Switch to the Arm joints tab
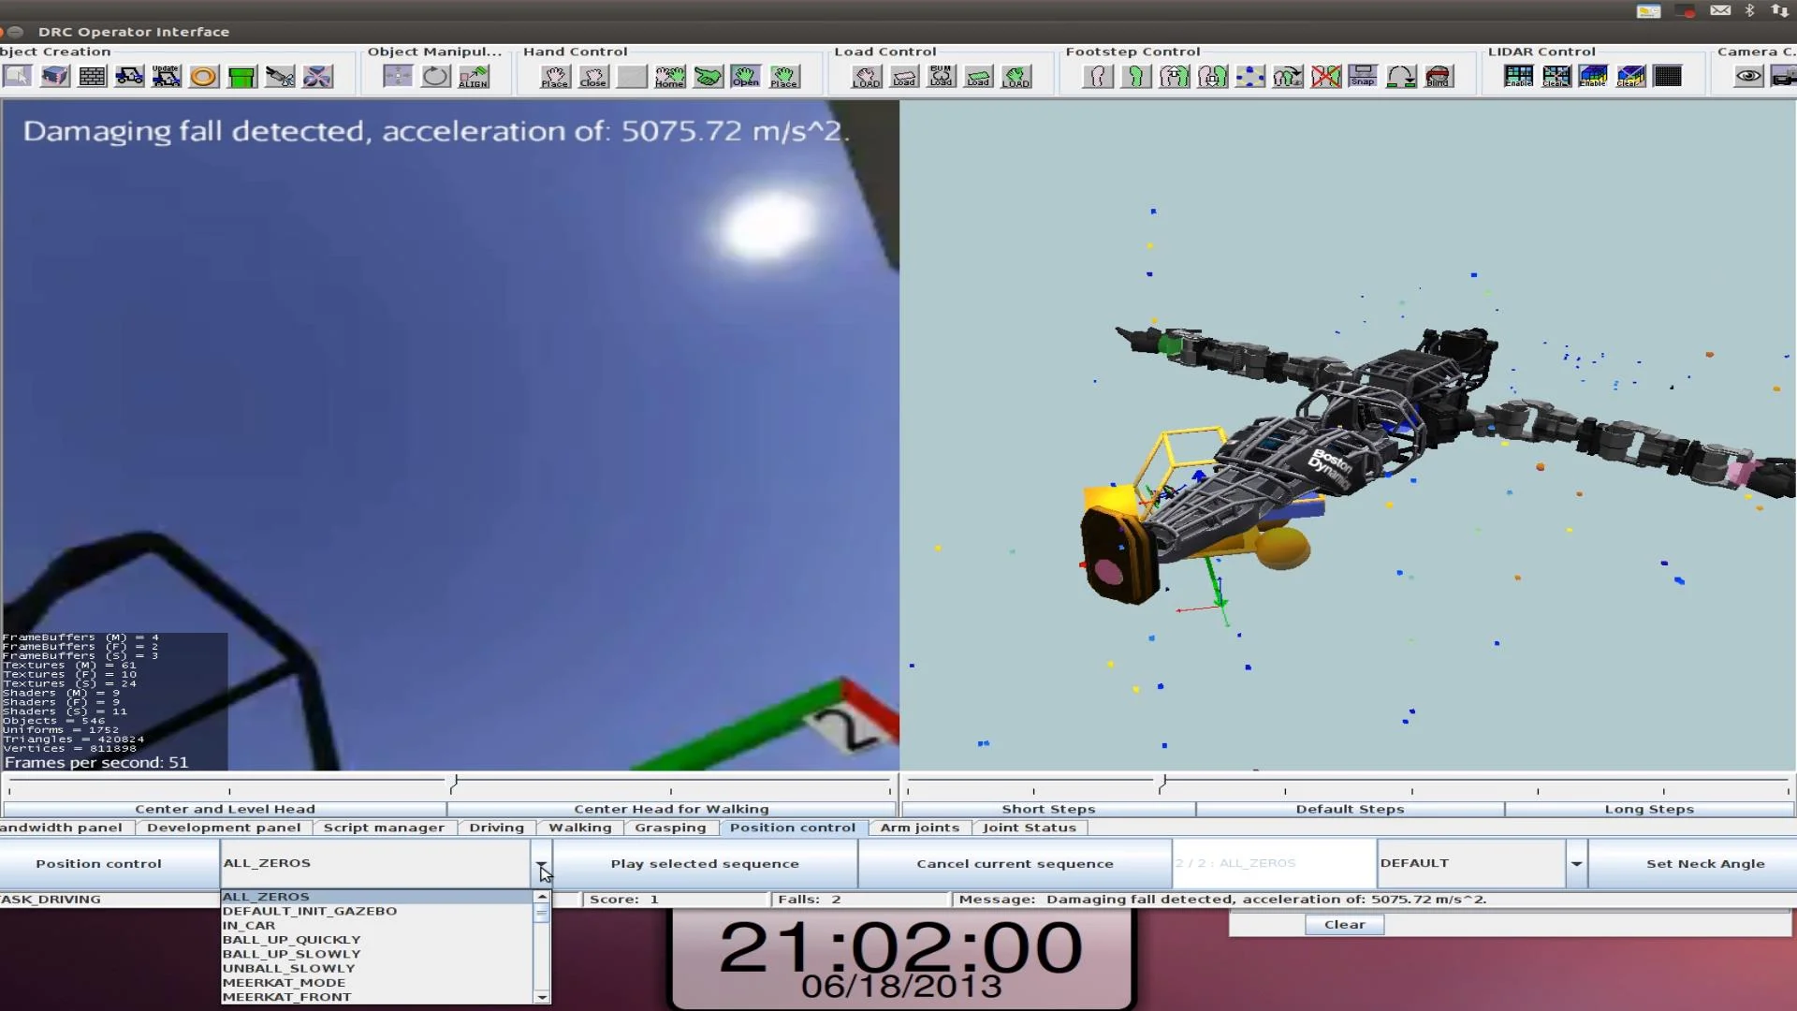This screenshot has height=1011, width=1797. 919,828
